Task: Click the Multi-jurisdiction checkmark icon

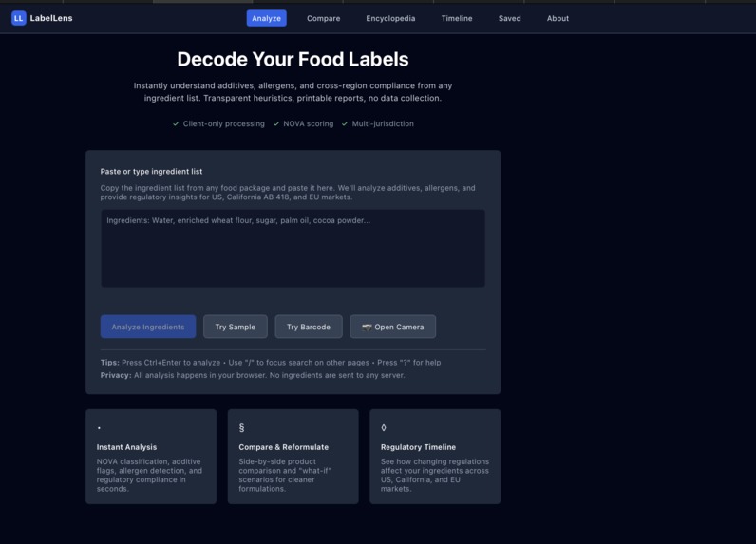Action: [x=345, y=123]
